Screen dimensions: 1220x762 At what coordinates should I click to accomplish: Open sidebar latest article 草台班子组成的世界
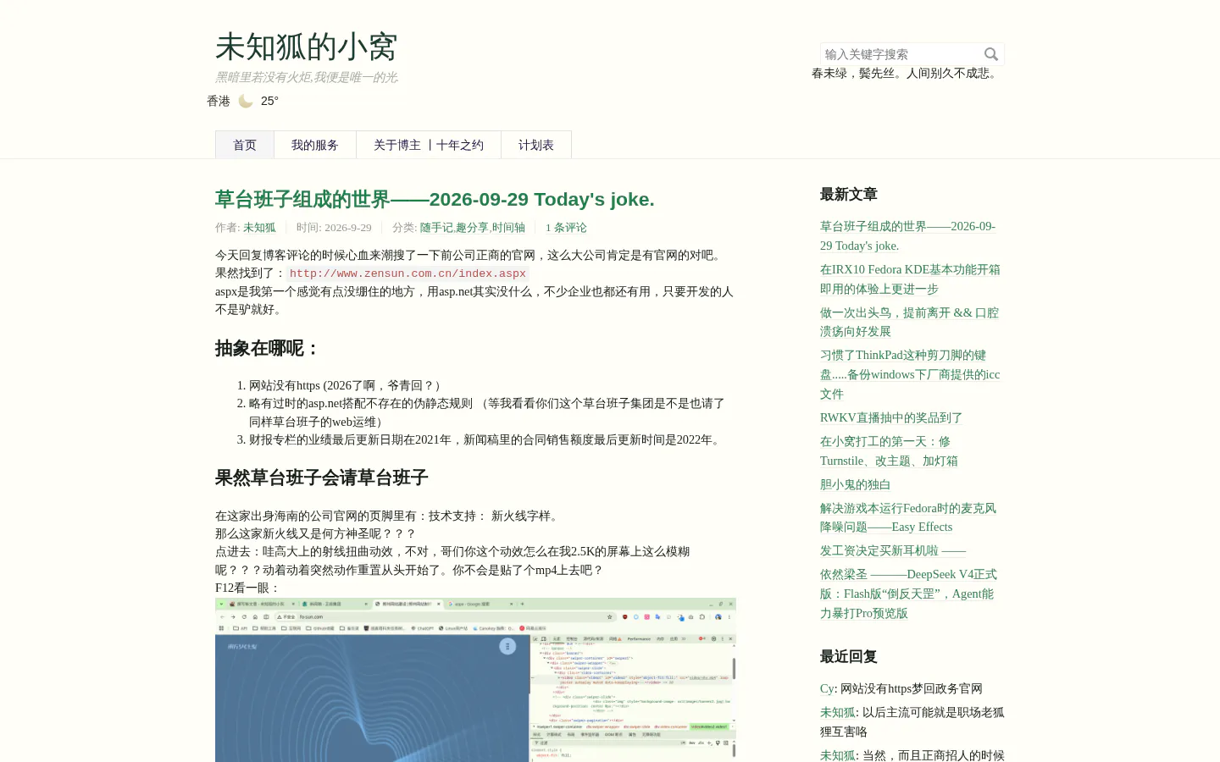[x=907, y=236]
